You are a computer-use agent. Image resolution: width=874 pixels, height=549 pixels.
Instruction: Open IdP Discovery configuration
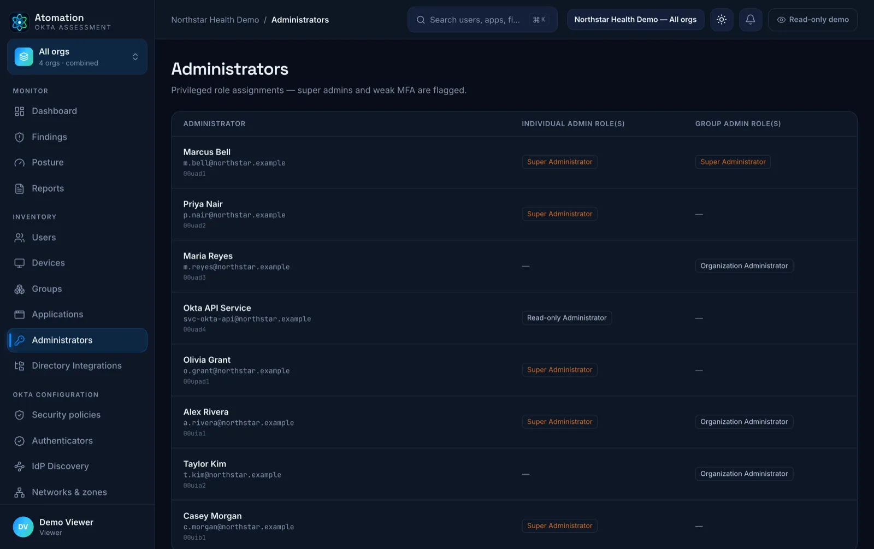[78, 467]
